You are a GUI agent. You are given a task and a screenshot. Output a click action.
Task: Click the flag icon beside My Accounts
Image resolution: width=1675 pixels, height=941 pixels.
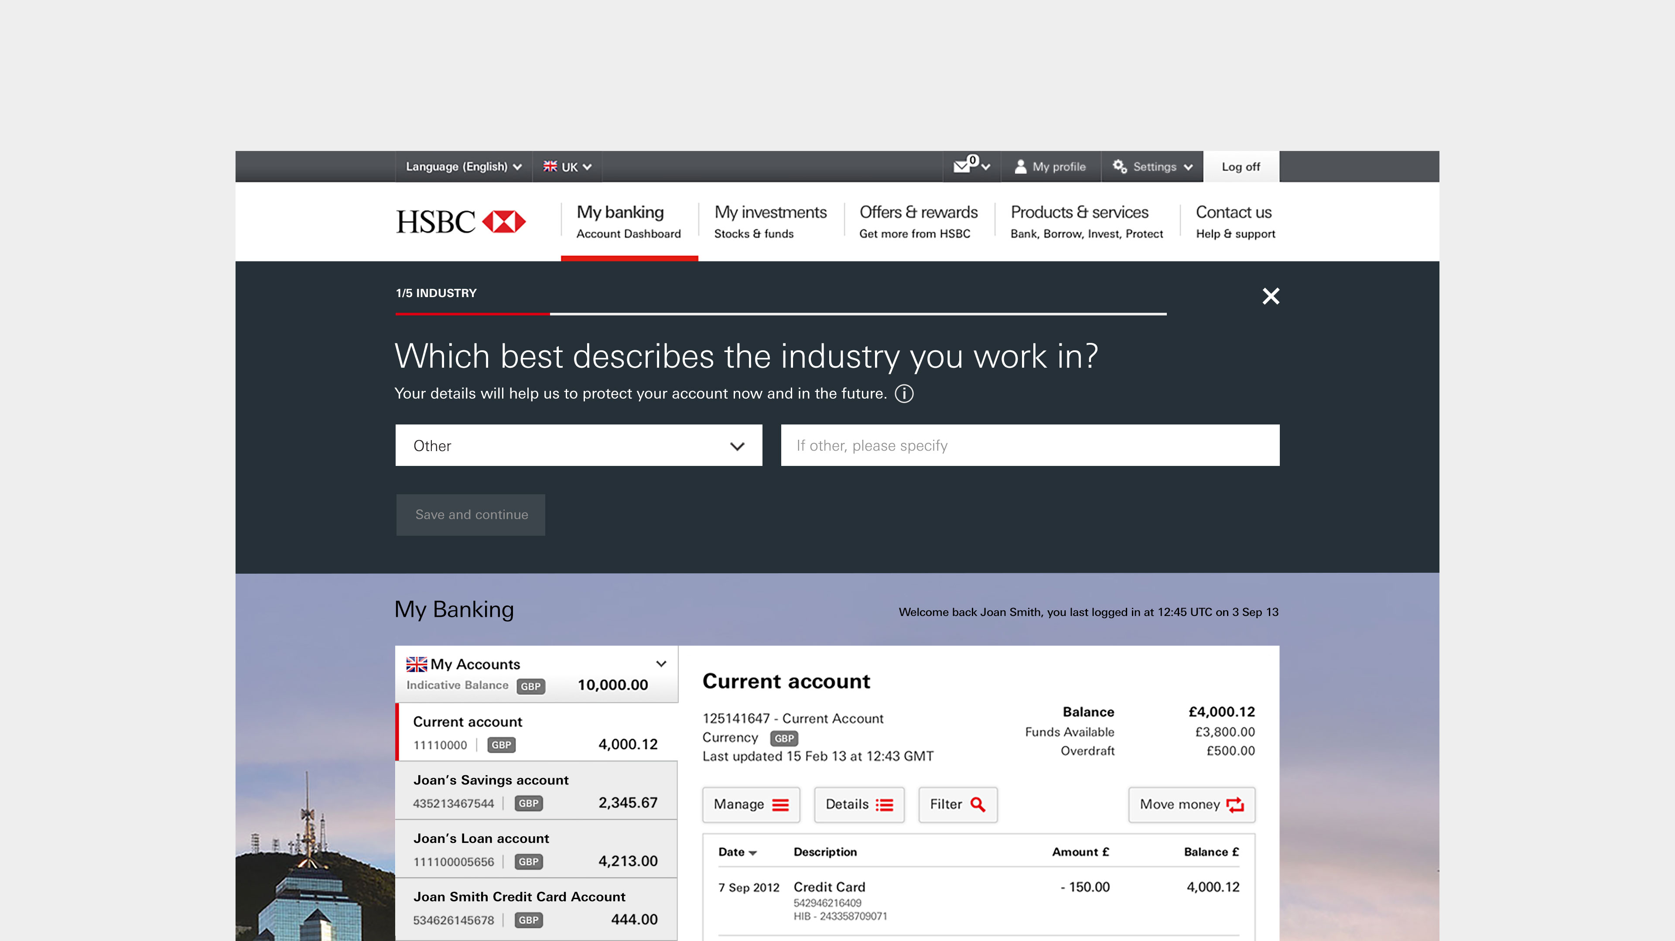point(416,664)
